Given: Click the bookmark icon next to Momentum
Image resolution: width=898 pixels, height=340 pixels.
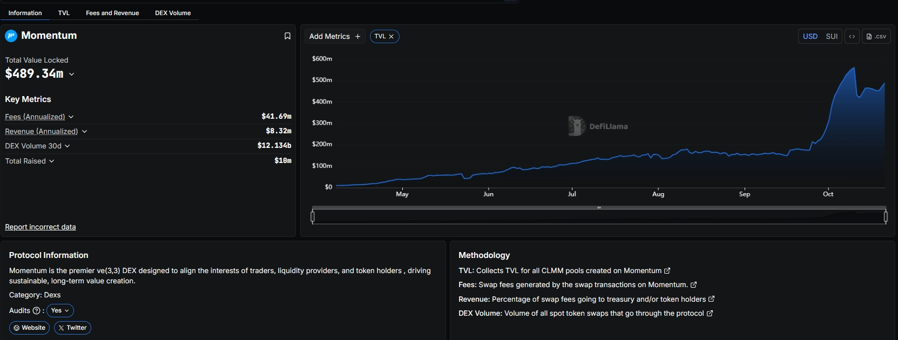Looking at the screenshot, I should click(287, 36).
